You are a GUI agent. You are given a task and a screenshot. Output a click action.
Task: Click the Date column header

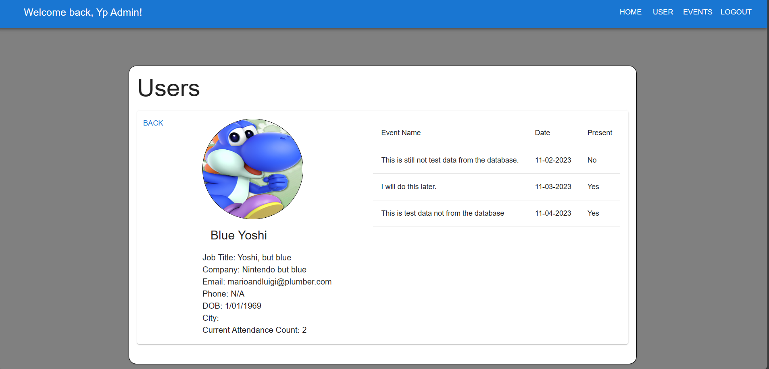pos(542,133)
